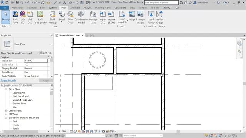
Task: Open Manage Images
Action: pyautogui.click(x=140, y=18)
